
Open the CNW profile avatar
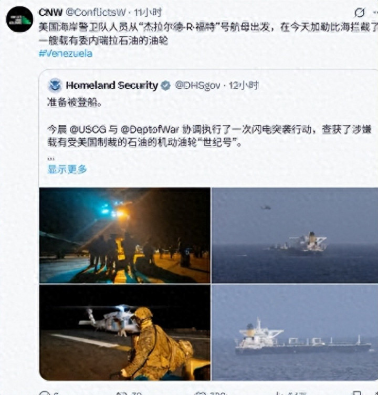(x=19, y=19)
